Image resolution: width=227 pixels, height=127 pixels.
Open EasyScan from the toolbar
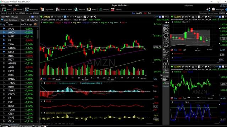(x=46, y=10)
